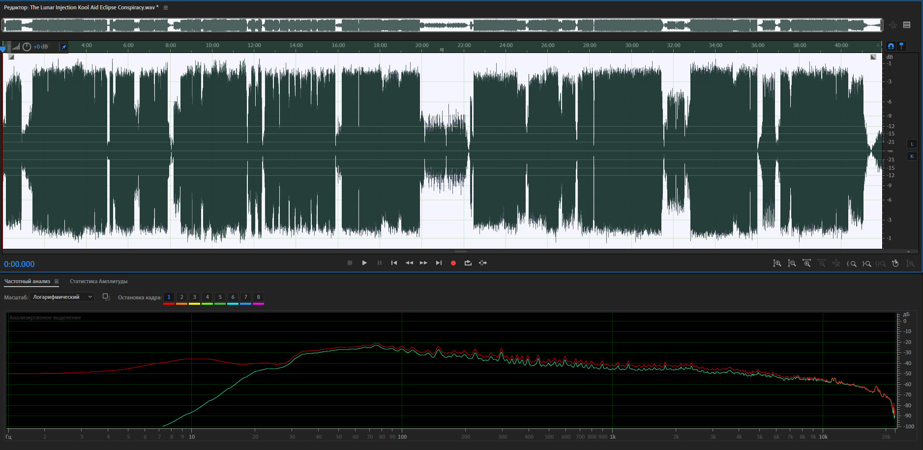Select the Частотный анализ tab
Image resolution: width=923 pixels, height=450 pixels.
coord(27,281)
